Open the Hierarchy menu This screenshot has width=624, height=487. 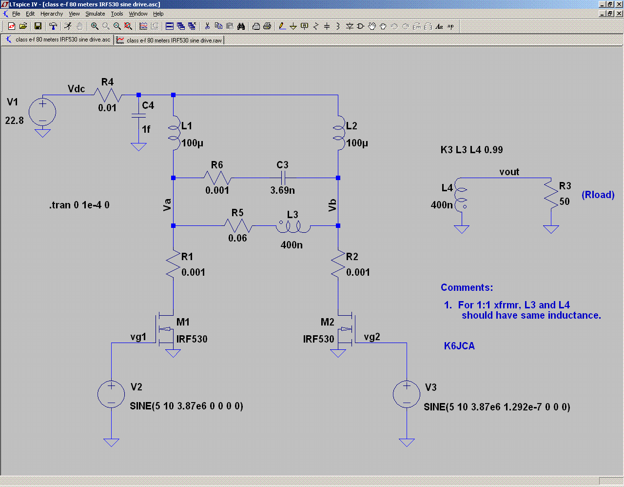(x=52, y=14)
